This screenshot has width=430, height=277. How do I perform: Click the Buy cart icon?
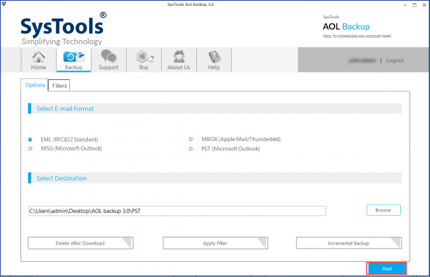(x=143, y=59)
